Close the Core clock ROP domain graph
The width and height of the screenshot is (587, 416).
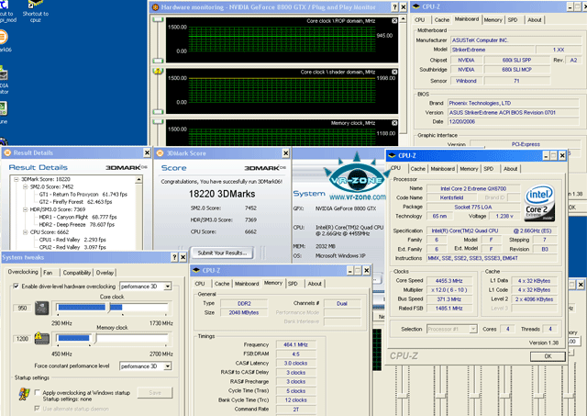(x=394, y=21)
